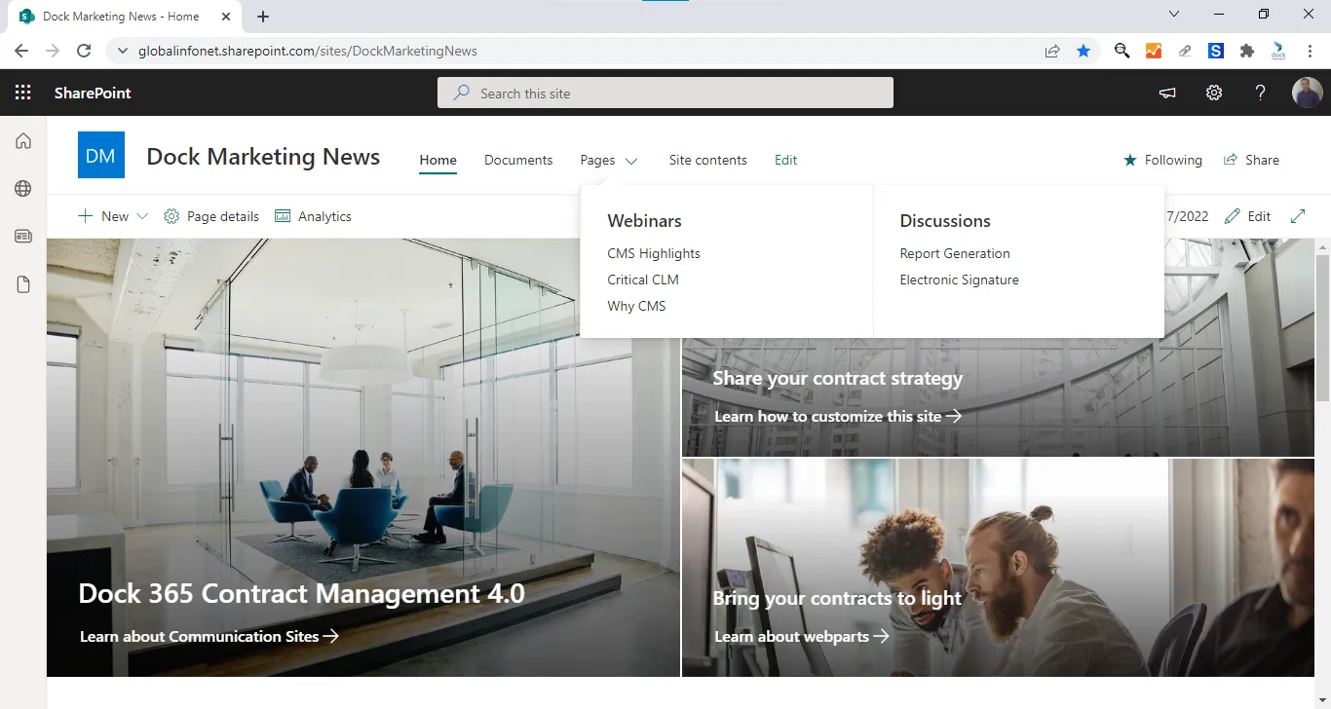The height and width of the screenshot is (709, 1331).
Task: Click the browser address bar URL
Action: [x=308, y=51]
